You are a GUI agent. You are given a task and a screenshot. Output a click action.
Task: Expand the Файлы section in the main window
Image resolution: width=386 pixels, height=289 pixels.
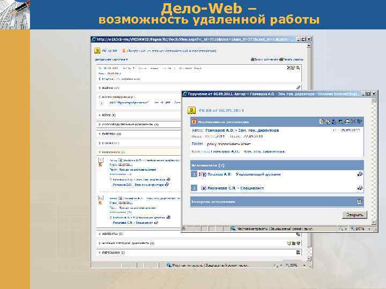tap(100, 88)
